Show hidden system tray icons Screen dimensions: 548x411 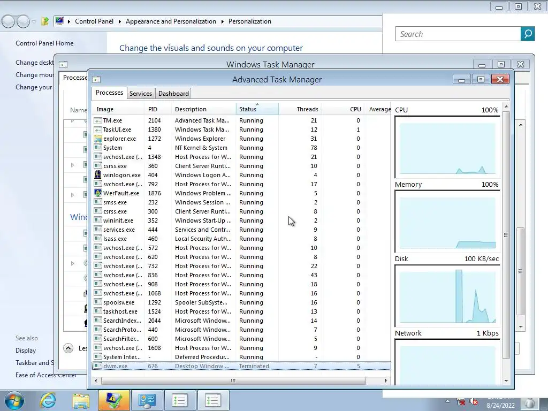(447, 401)
